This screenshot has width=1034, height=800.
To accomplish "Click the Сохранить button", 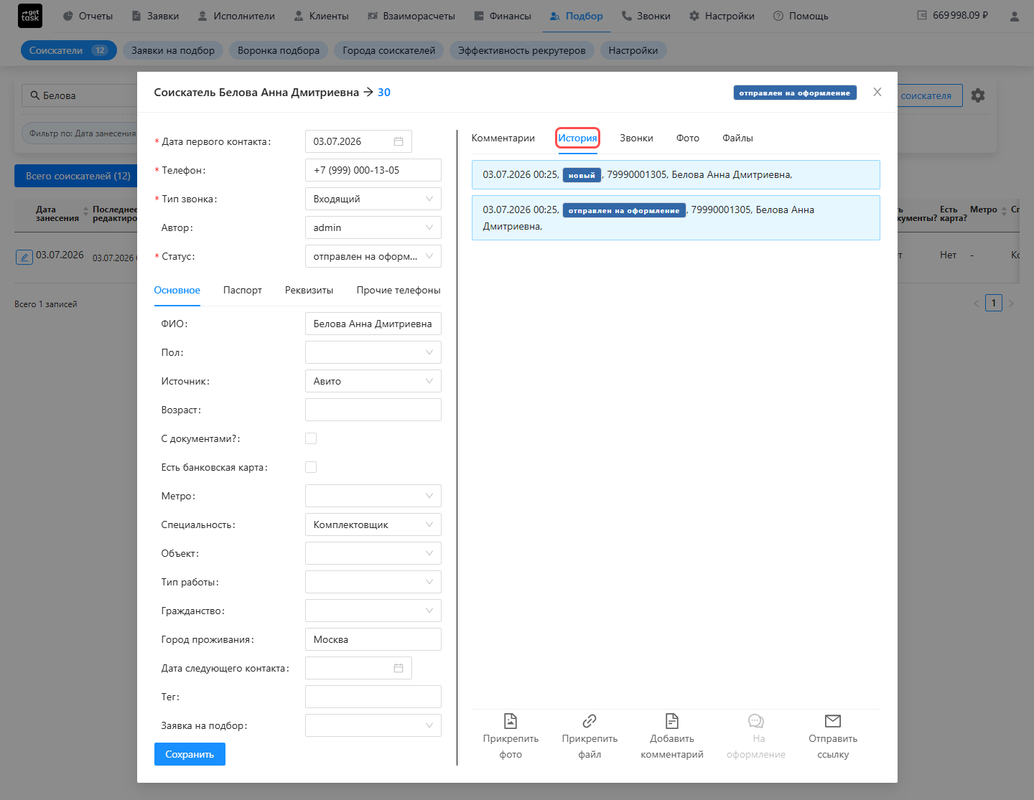I will tap(190, 754).
